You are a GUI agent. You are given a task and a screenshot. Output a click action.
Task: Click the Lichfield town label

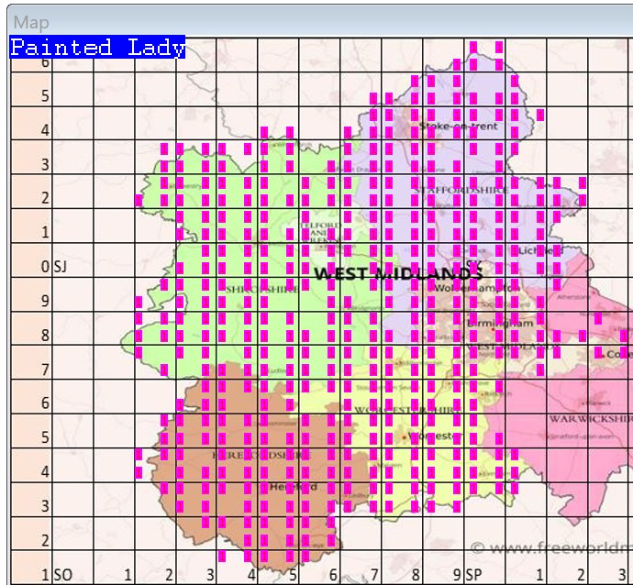tap(535, 250)
